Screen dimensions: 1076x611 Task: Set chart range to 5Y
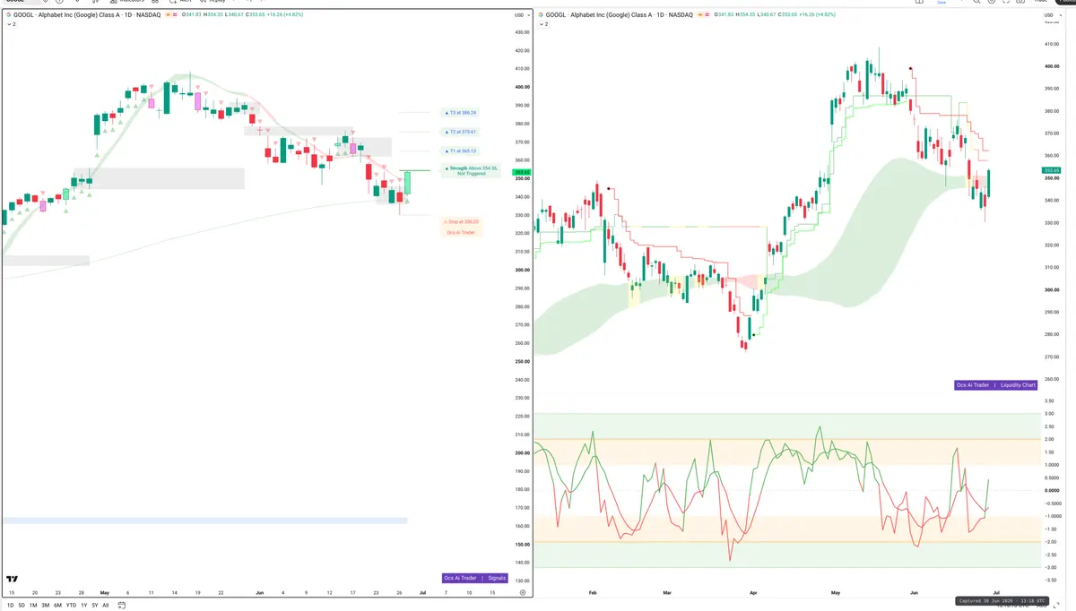94,606
